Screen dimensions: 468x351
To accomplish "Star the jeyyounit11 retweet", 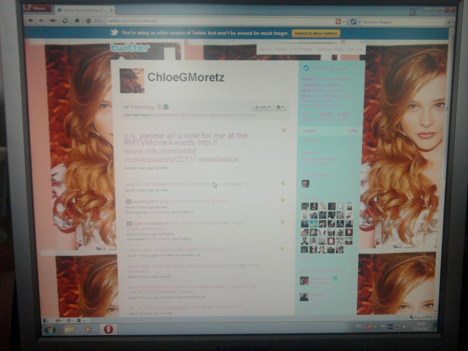I will 282,200.
